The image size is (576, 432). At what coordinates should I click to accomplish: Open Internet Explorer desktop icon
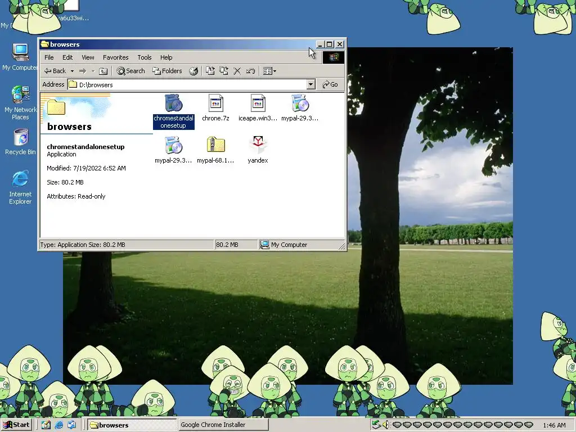(20, 187)
